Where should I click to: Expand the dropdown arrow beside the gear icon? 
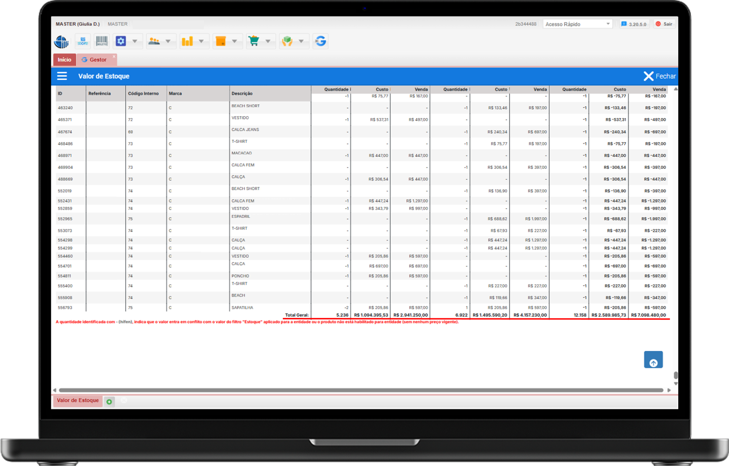click(135, 41)
